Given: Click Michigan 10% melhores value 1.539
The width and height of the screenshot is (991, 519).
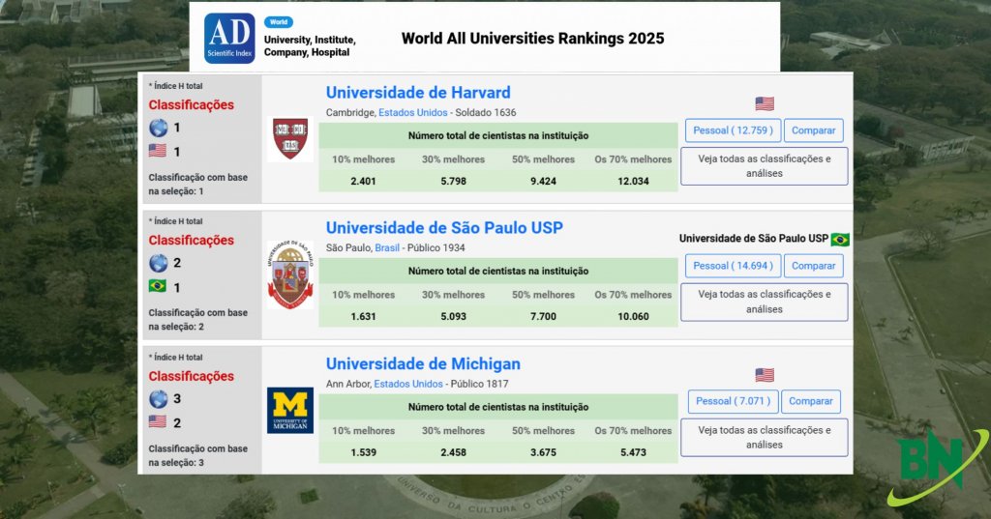Looking at the screenshot, I should [x=364, y=452].
